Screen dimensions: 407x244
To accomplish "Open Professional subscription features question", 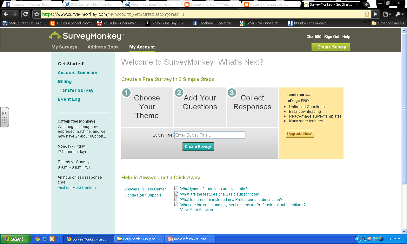I will (231, 200).
